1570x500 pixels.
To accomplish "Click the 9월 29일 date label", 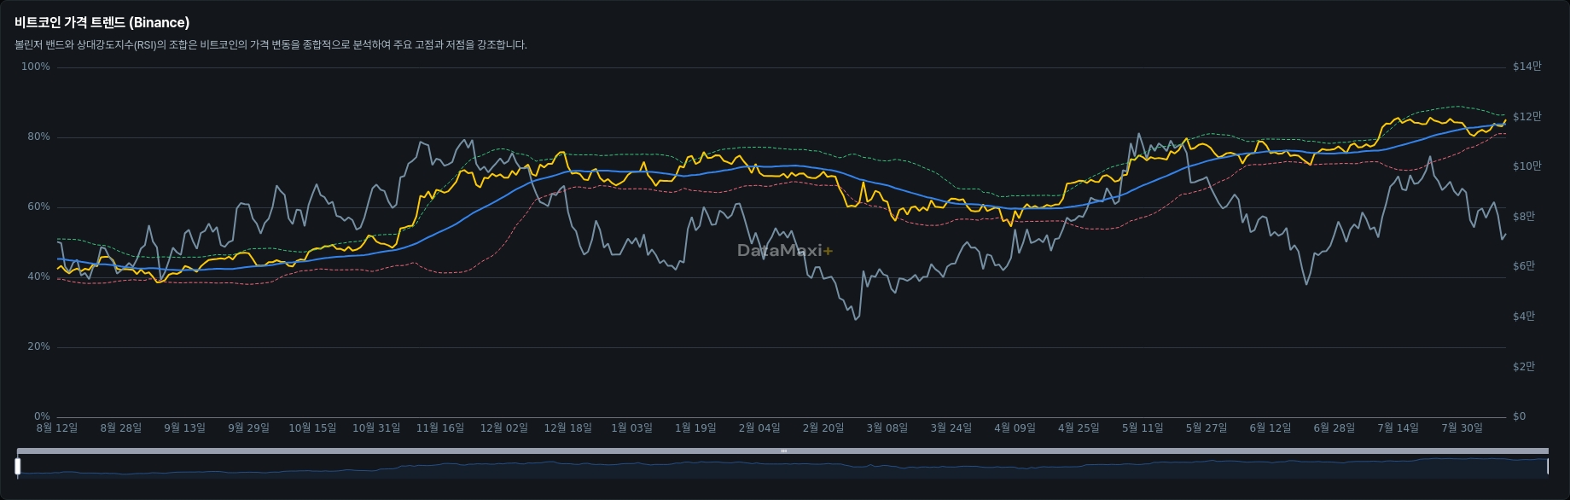I will pos(248,428).
